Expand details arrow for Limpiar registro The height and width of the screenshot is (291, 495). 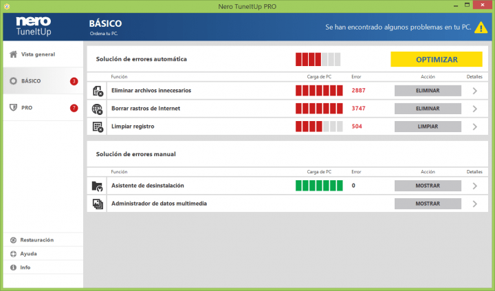tap(475, 127)
